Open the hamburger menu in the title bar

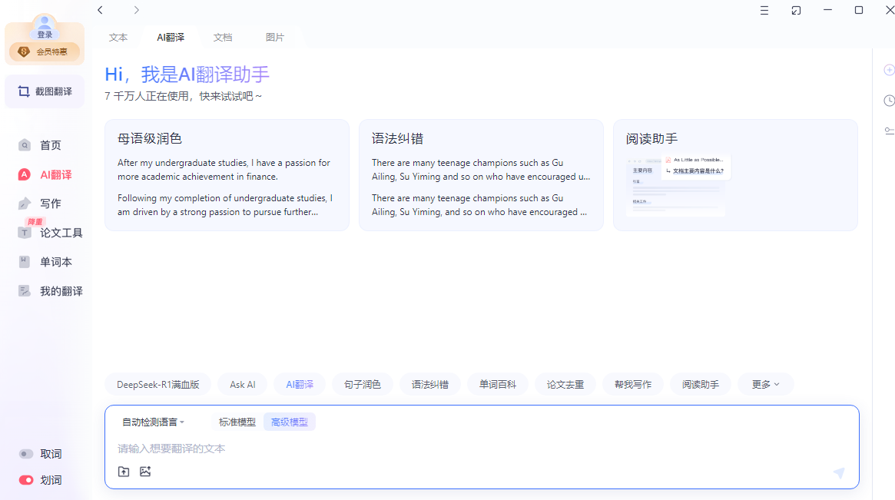tap(764, 10)
